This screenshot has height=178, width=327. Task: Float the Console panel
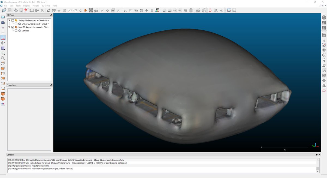pyautogui.click(x=317, y=155)
